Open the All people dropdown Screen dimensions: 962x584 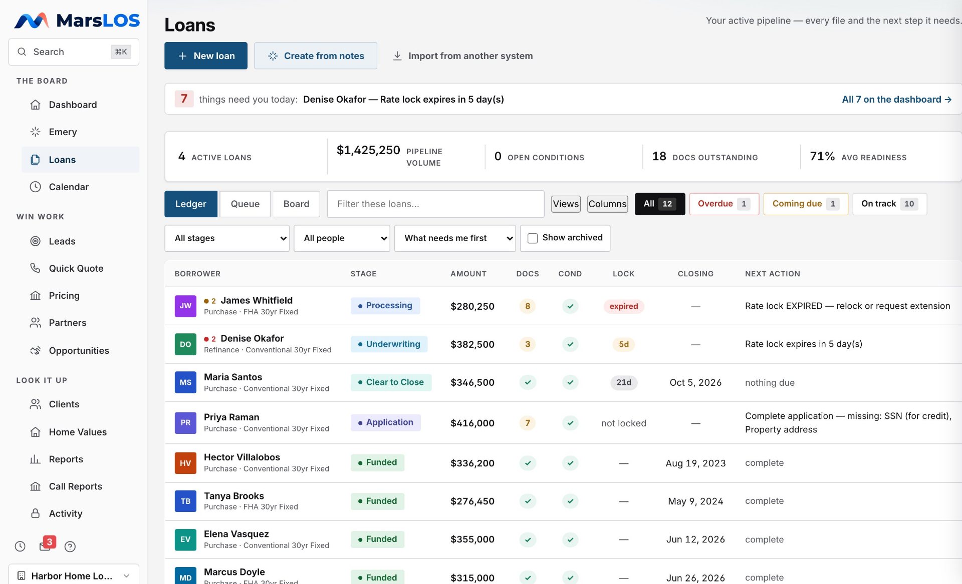pyautogui.click(x=342, y=238)
